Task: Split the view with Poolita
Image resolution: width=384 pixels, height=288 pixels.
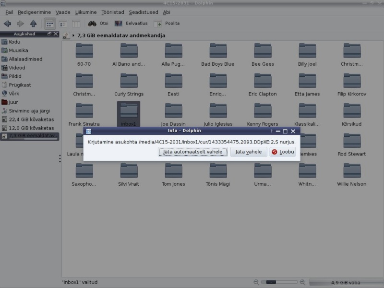Action: coord(158,24)
